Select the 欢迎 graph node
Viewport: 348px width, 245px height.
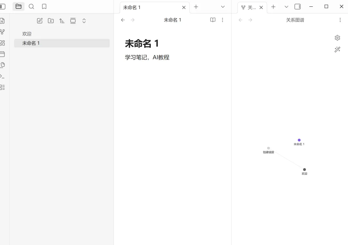coord(304,170)
